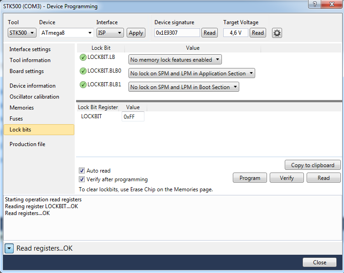Open the LOCKBIT.LB value dropdown
344x273 pixels.
point(175,59)
